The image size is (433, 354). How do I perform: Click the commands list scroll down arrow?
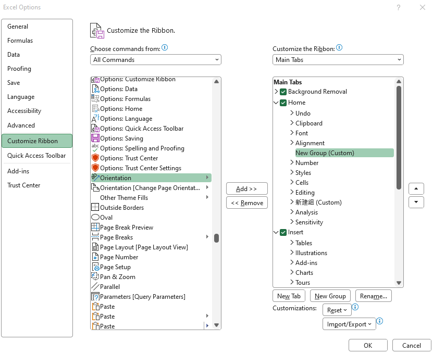click(x=217, y=325)
